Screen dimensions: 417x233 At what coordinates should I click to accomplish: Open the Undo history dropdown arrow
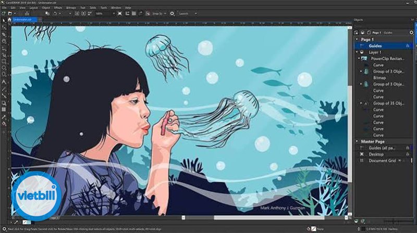60,14
